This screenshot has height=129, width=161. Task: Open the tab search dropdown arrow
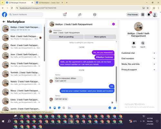pyautogui.click(x=3, y=3)
